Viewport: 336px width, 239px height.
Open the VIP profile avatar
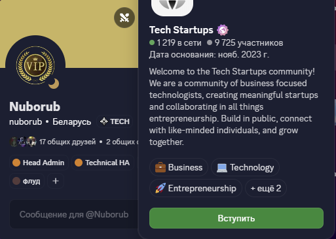(x=35, y=65)
